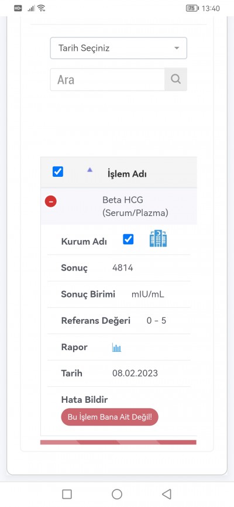
Task: Tap the Android home circle icon
Action: pyautogui.click(x=116, y=494)
